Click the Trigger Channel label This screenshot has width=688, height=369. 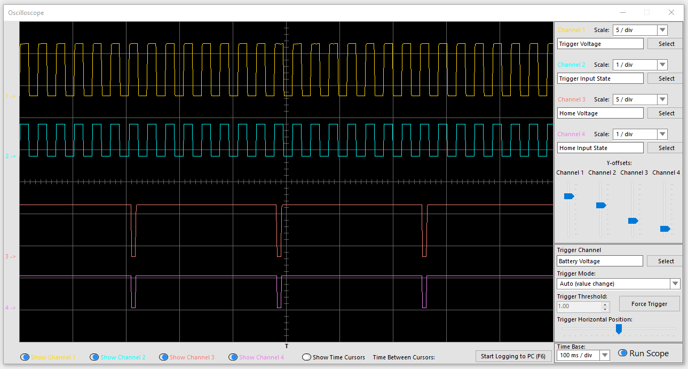coord(579,250)
